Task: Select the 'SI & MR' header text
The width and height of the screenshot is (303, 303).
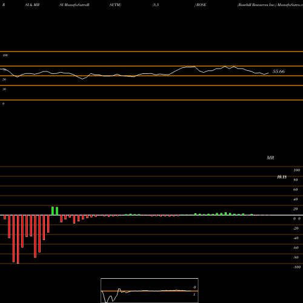Action: [x=32, y=5]
